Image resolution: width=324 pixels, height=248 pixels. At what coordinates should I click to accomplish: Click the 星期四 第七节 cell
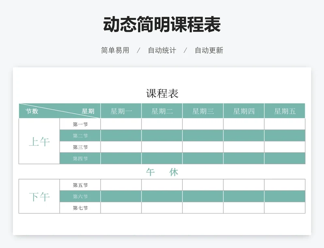tap(244, 208)
